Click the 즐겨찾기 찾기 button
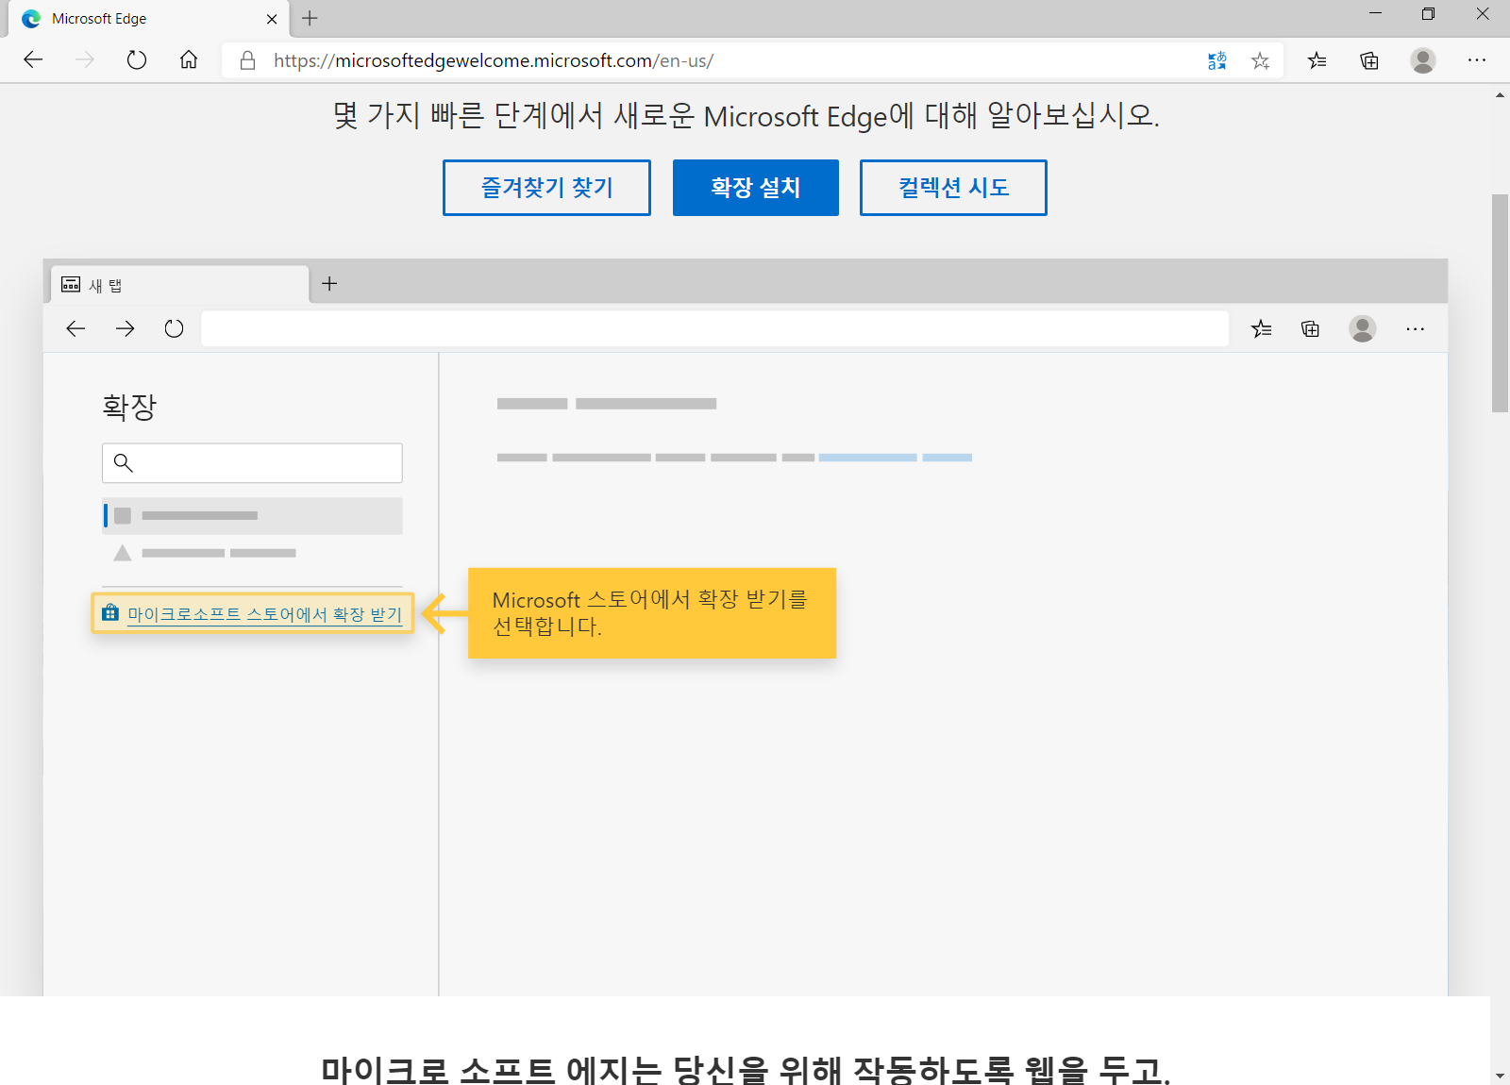Screen dimensions: 1510x1085 pos(546,188)
